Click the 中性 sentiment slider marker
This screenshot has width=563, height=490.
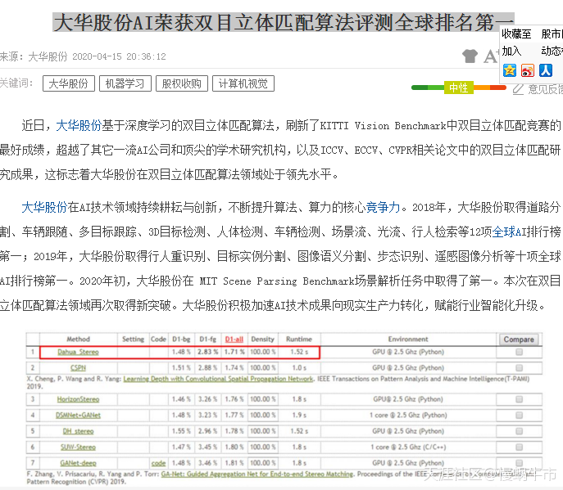[x=459, y=88]
